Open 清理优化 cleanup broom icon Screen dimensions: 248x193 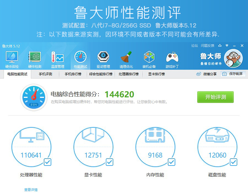click(126, 57)
